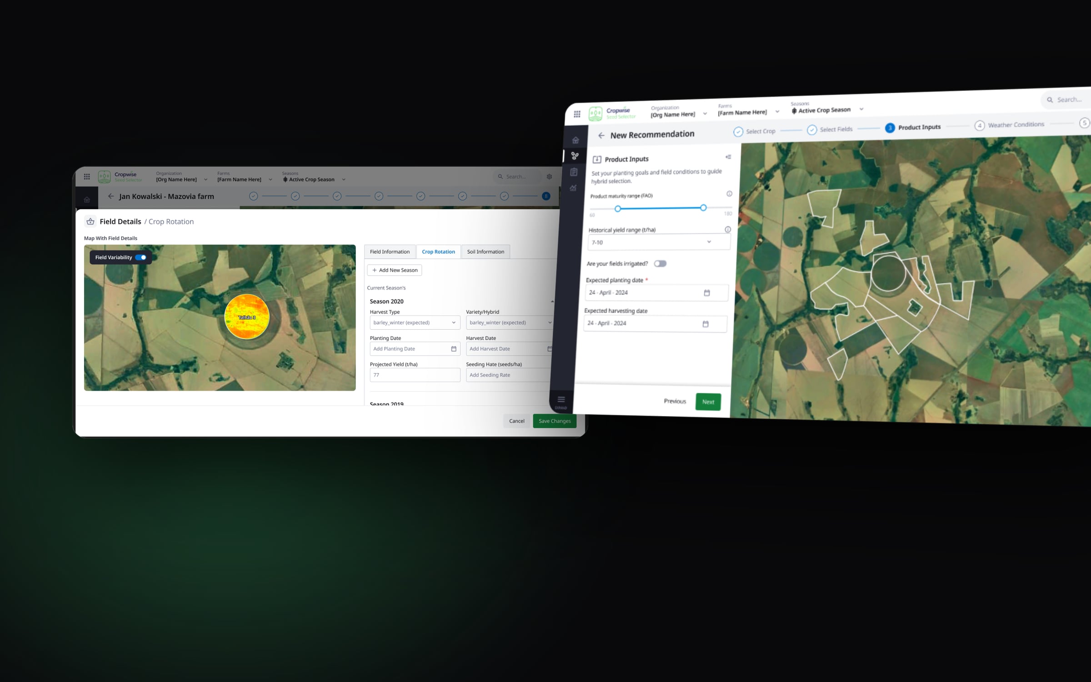Image resolution: width=1091 pixels, height=682 pixels.
Task: Open apps grid in New Recommendation window
Action: (577, 114)
